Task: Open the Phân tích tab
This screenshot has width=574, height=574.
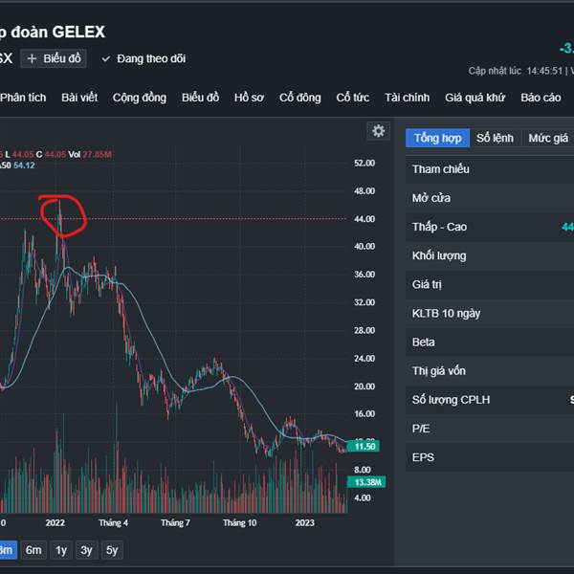Action: pyautogui.click(x=23, y=98)
